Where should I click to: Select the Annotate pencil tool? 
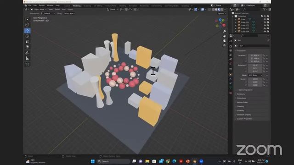coord(28,53)
